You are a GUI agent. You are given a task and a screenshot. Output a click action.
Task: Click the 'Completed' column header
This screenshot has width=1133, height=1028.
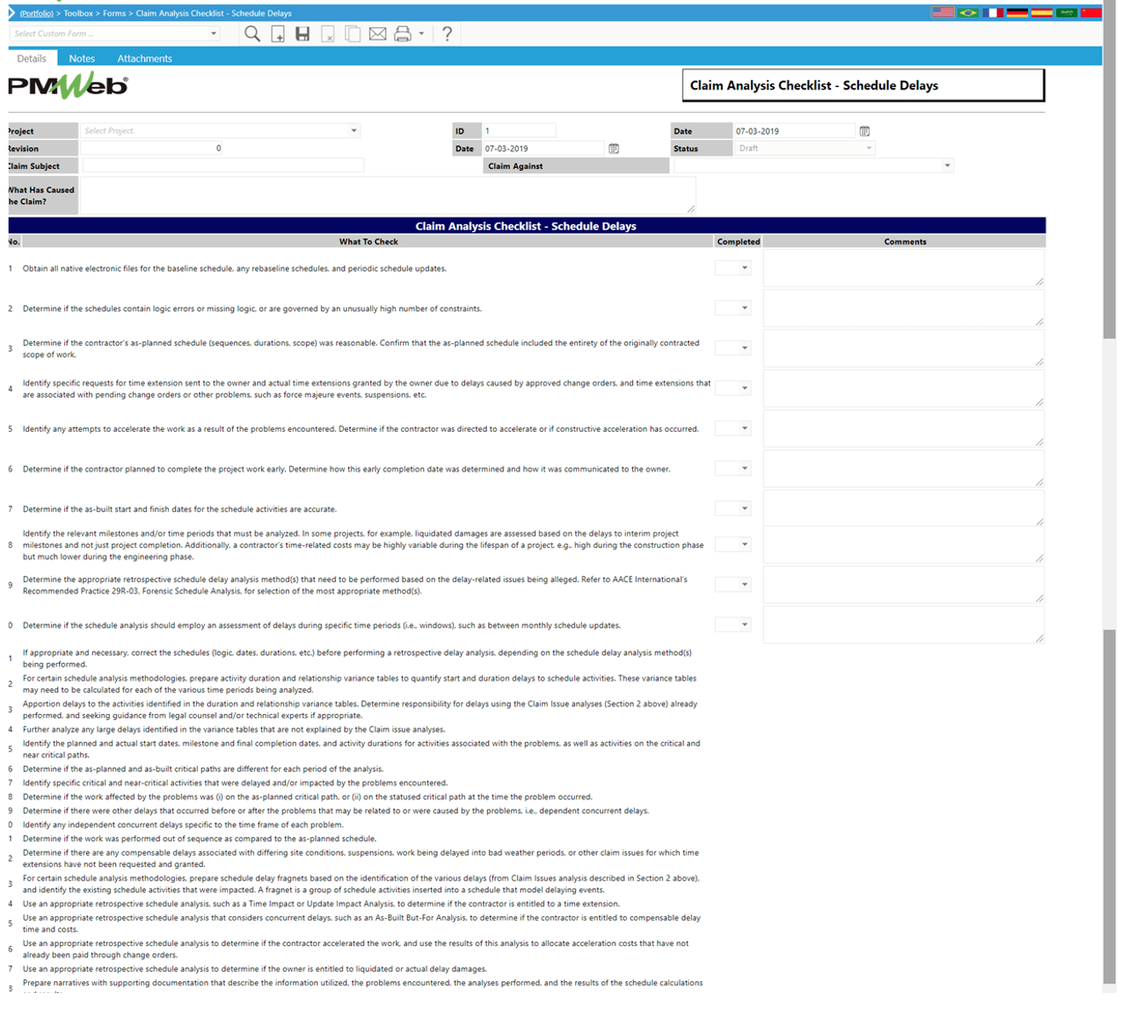point(738,241)
